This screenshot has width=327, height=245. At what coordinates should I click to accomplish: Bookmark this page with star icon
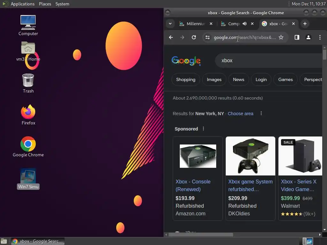pos(281,37)
